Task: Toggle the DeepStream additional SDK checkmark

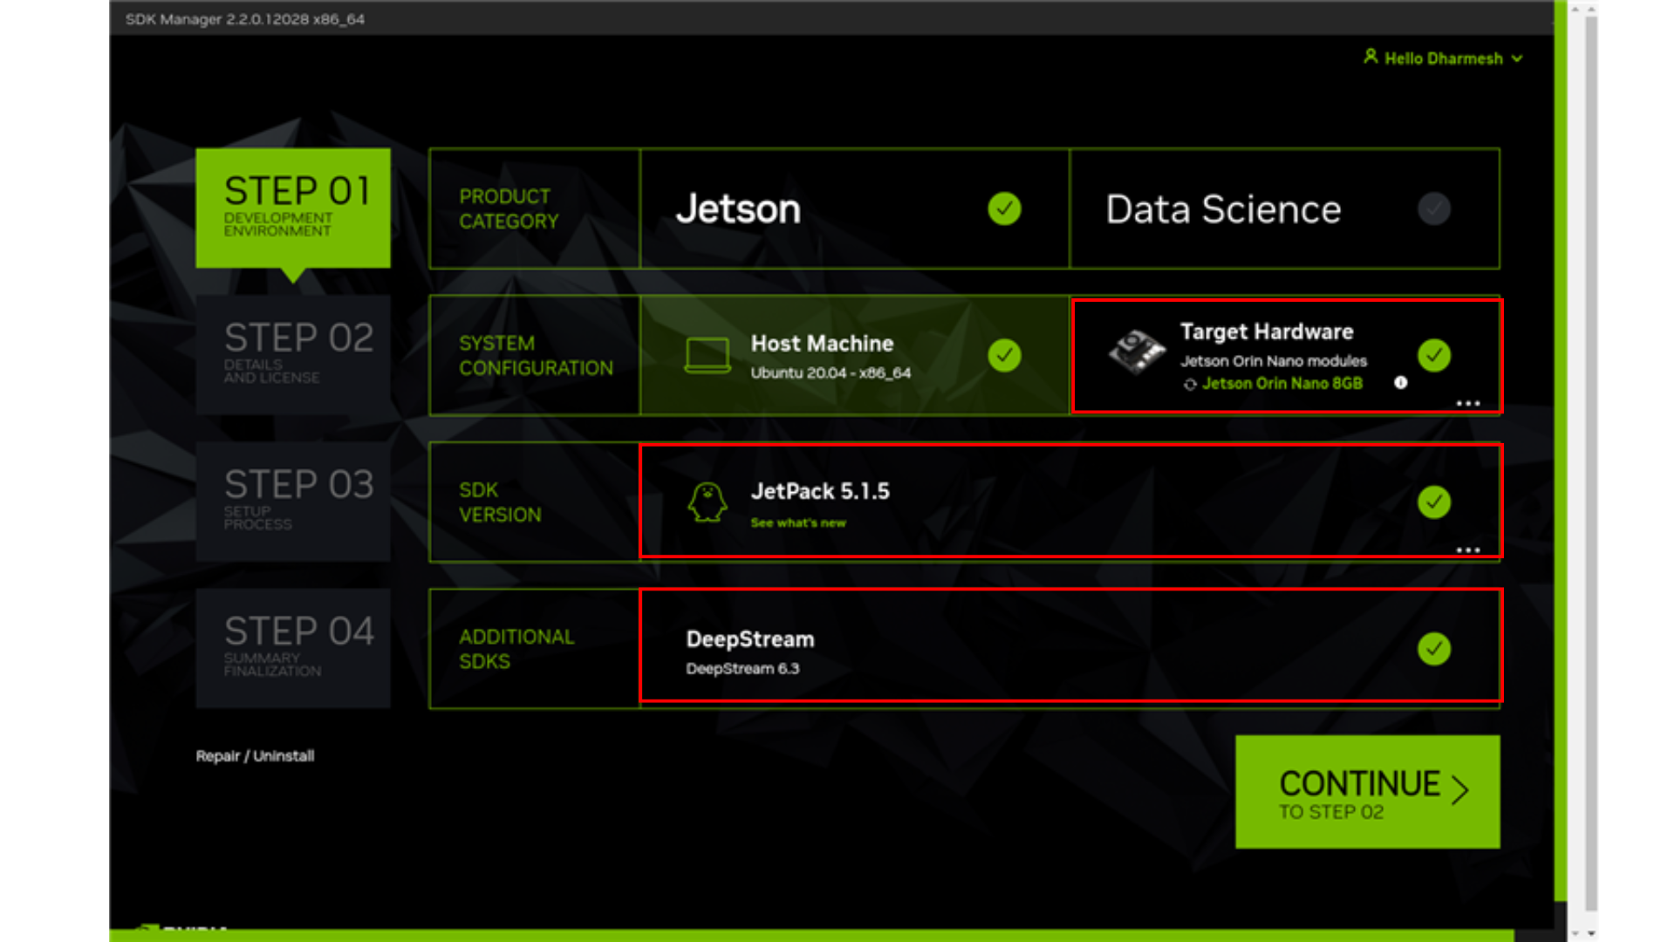Action: 1433,649
